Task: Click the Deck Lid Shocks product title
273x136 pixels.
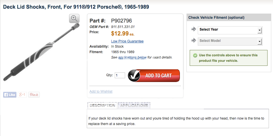Action: 76,6
